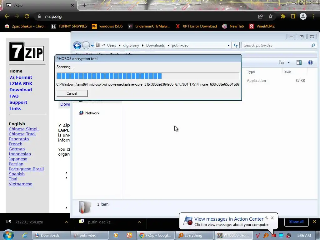Expand 7z2201-x64.exe download options
The image size is (320, 240).
(67, 222)
